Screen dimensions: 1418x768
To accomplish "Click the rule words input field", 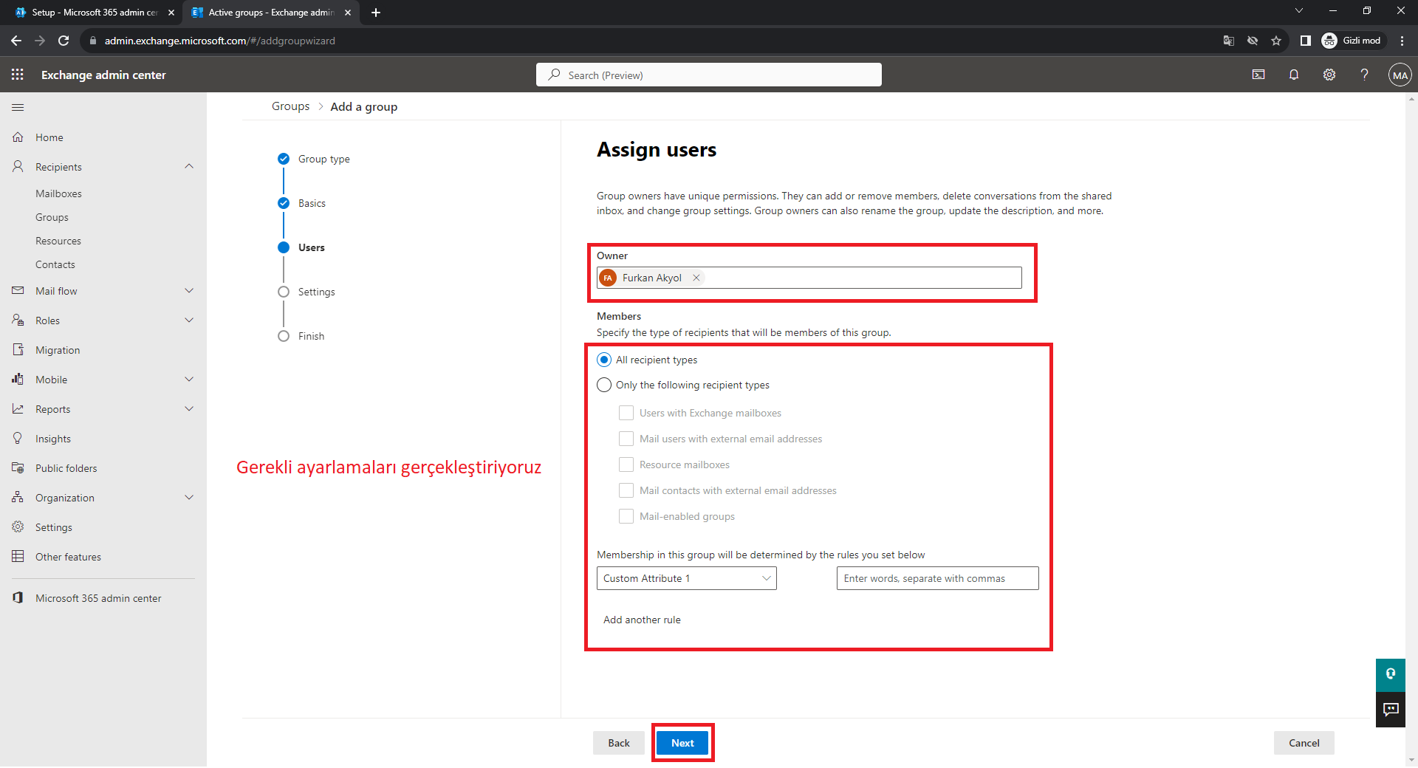I will (x=937, y=579).
